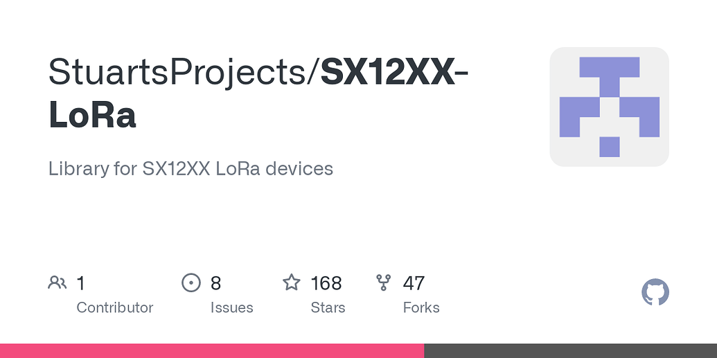
Task: Click the pink language bar segment
Action: click(x=211, y=350)
